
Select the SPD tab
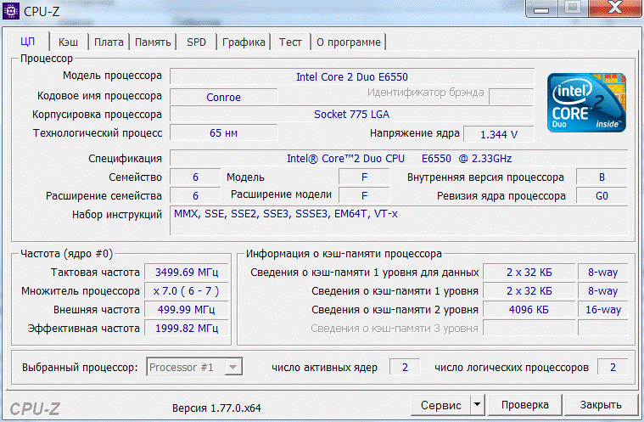click(196, 42)
